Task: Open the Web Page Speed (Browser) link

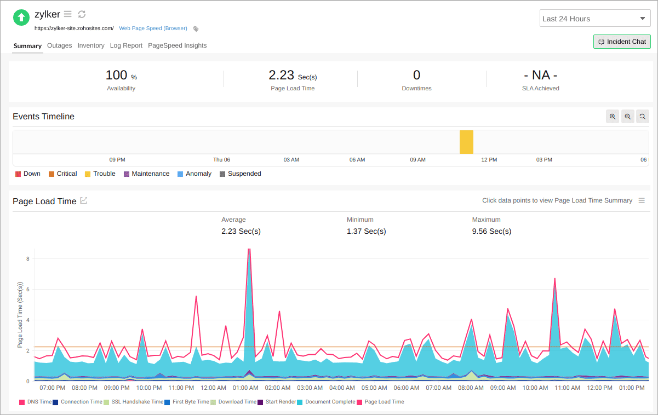Action: click(153, 28)
